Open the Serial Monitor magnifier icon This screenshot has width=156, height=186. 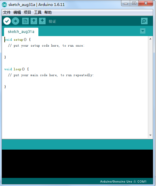(144, 21)
